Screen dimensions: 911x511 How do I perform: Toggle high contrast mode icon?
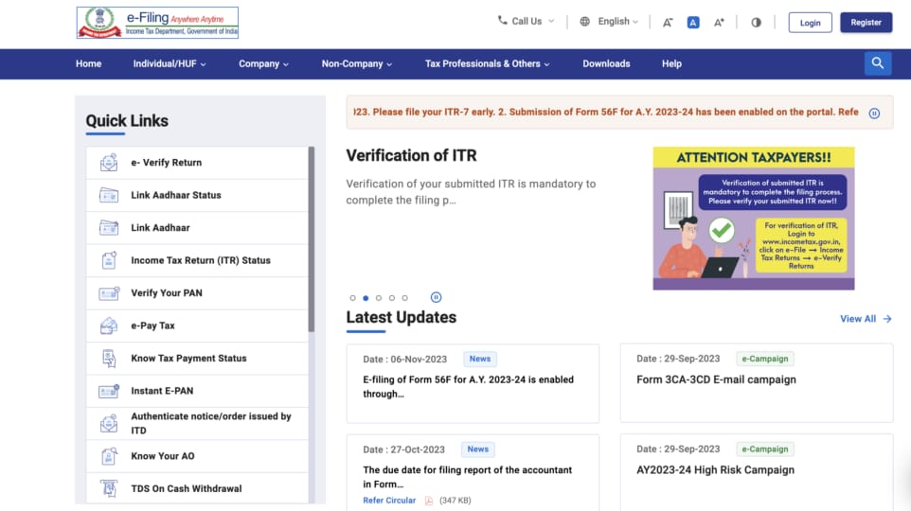click(x=756, y=23)
